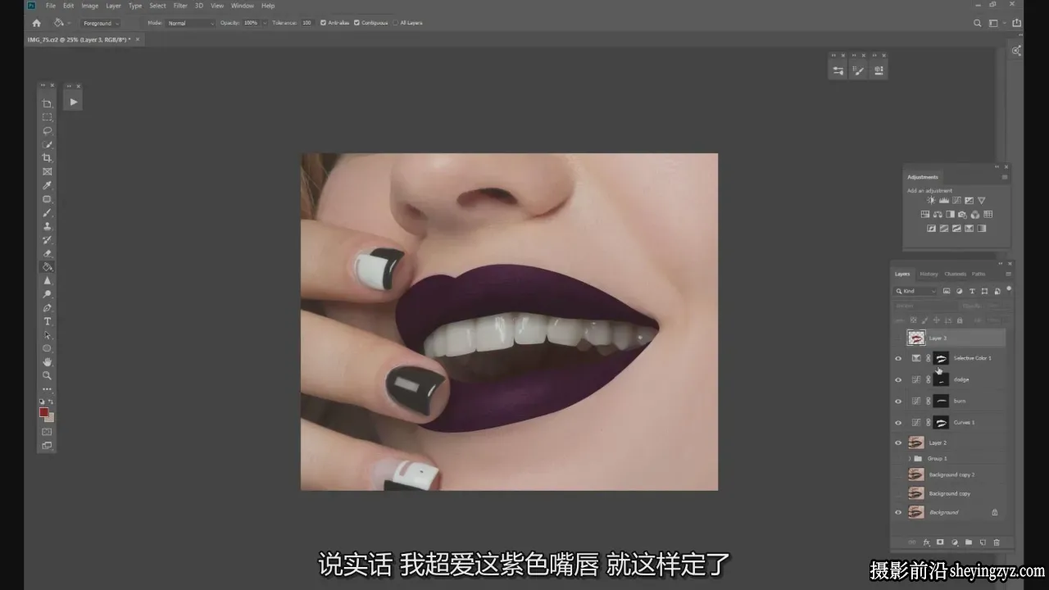The image size is (1049, 590).
Task: Open the blending Mode dropdown set to Normal
Action: coord(190,23)
